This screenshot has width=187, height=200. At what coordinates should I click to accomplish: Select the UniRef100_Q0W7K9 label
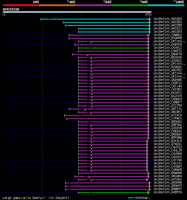click(168, 44)
